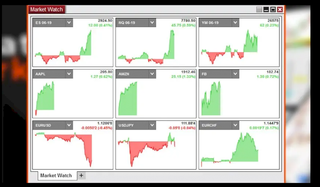Click USDJPY change -0.05'0 (-0.04%)

pyautogui.click(x=182, y=128)
